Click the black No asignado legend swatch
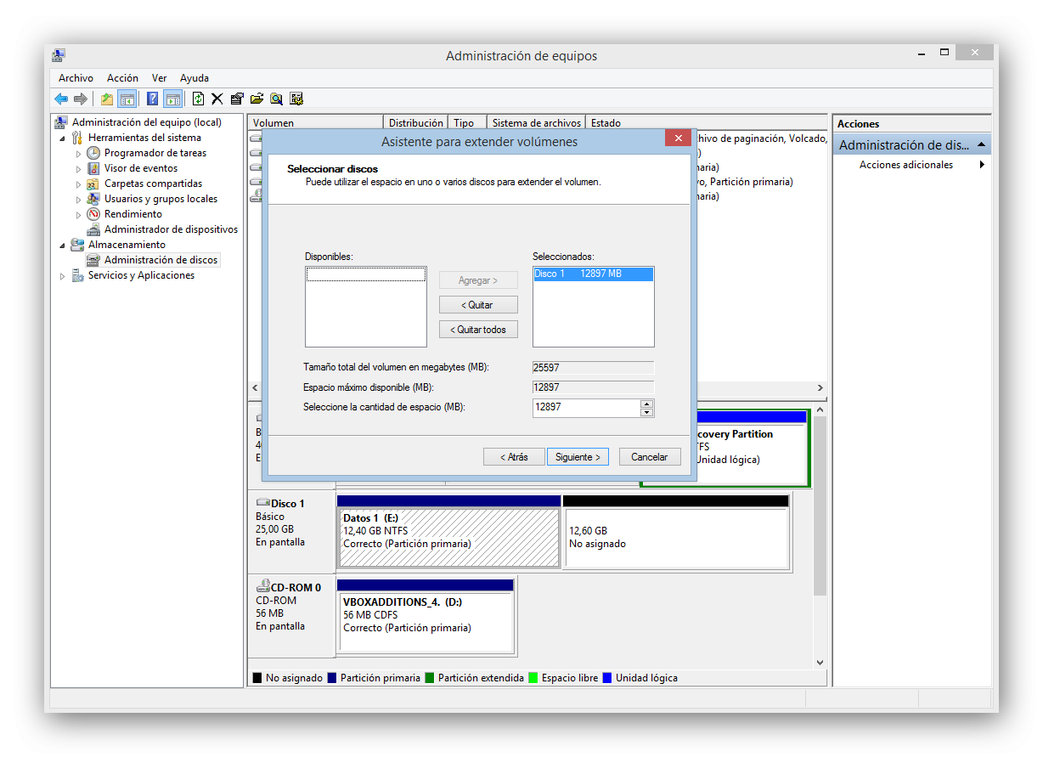Viewport: 1043px width, 757px height. pyautogui.click(x=257, y=678)
